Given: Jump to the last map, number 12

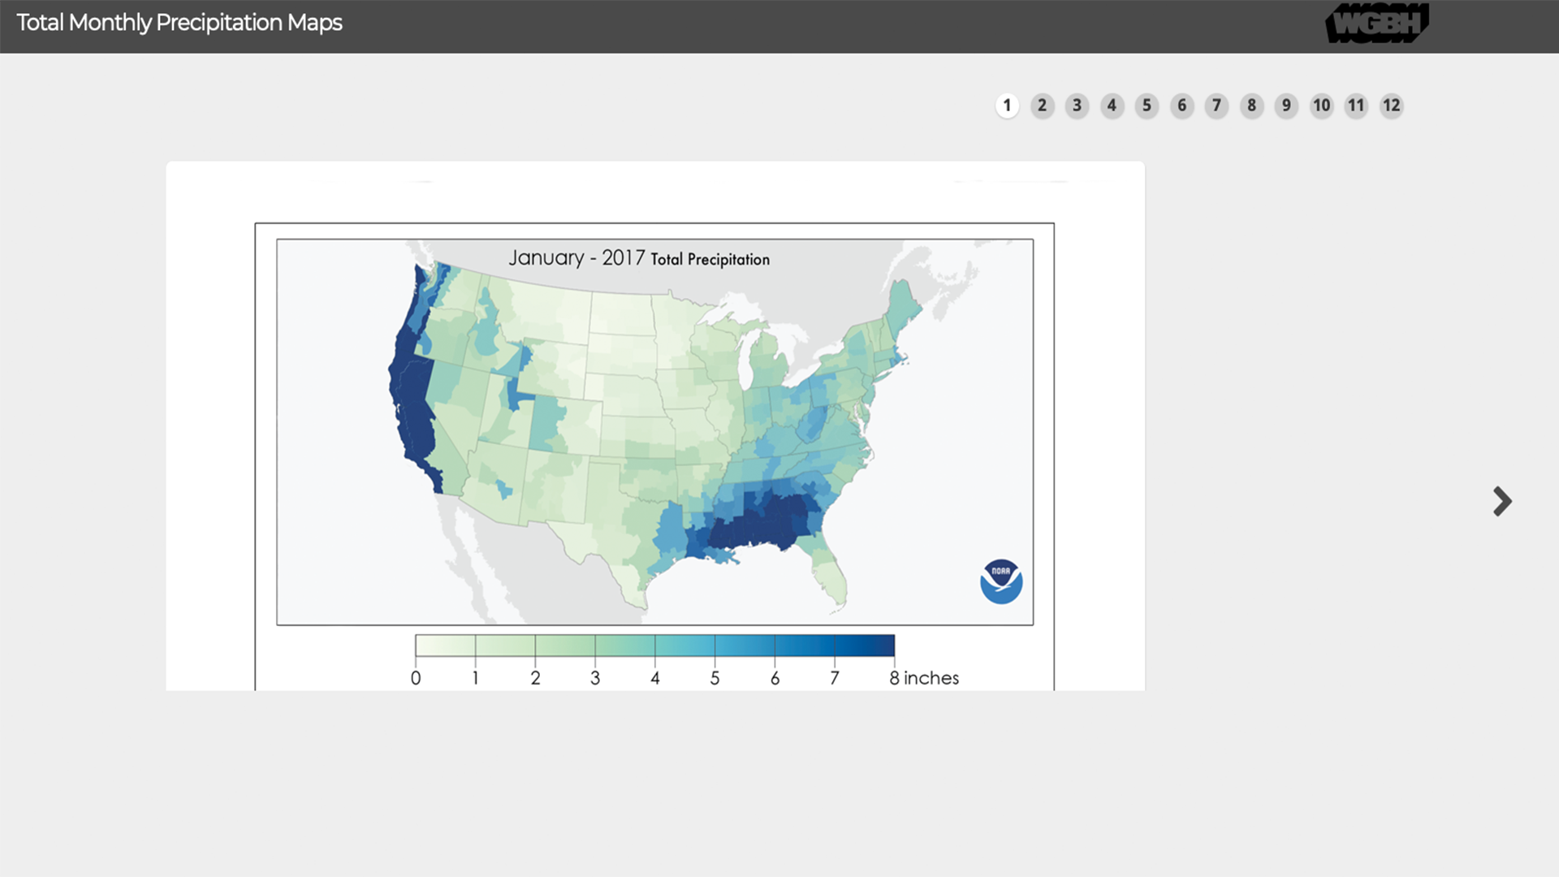Looking at the screenshot, I should 1391,106.
